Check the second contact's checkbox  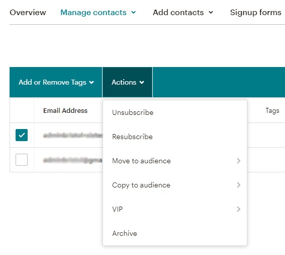click(x=22, y=160)
